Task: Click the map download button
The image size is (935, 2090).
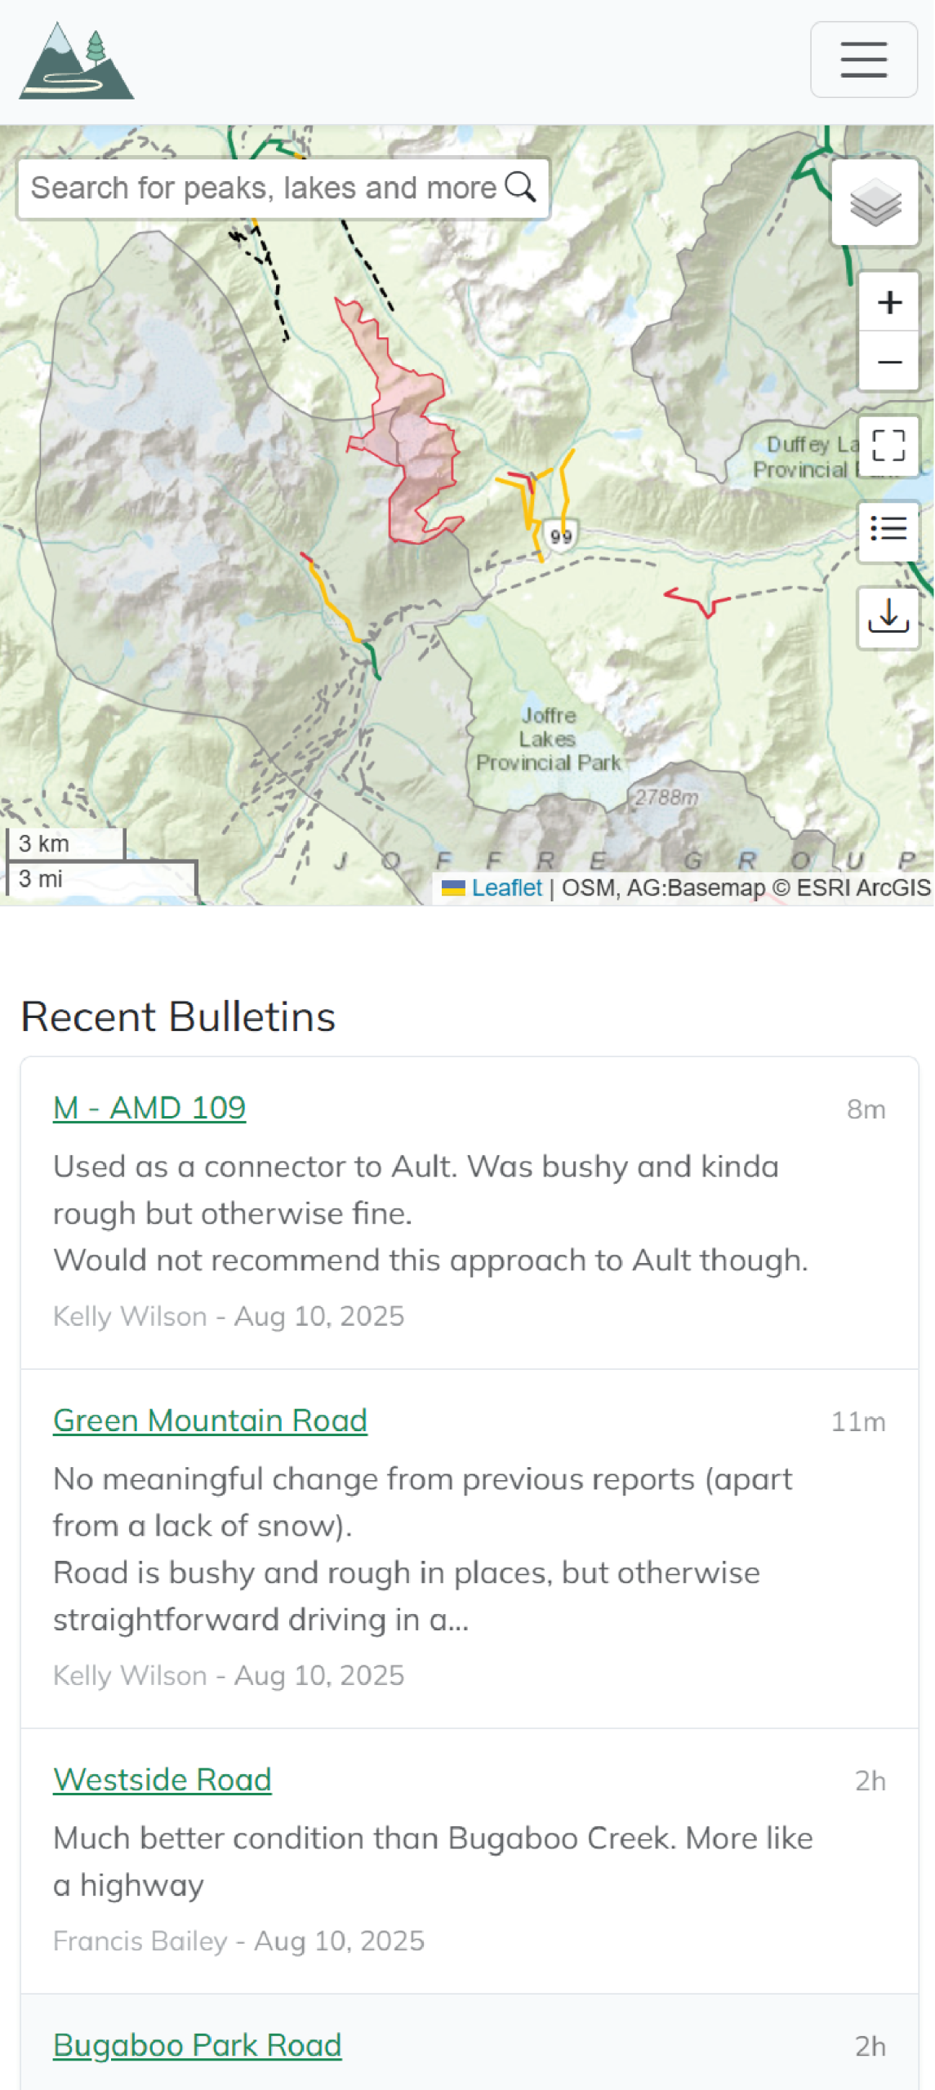Action: [888, 616]
